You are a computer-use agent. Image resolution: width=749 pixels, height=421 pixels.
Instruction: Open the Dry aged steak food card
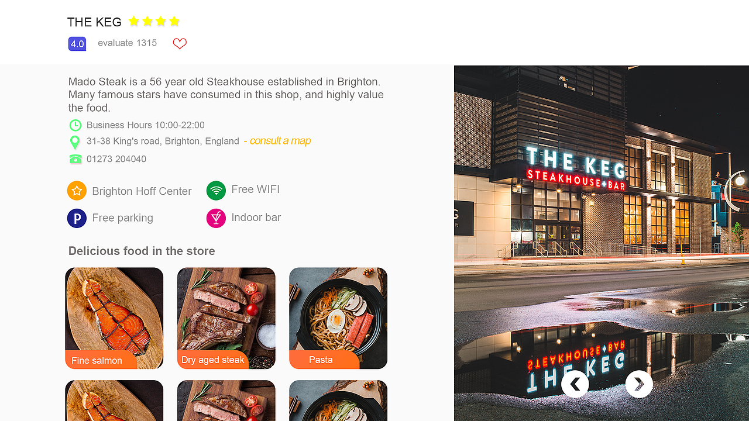pyautogui.click(x=226, y=318)
